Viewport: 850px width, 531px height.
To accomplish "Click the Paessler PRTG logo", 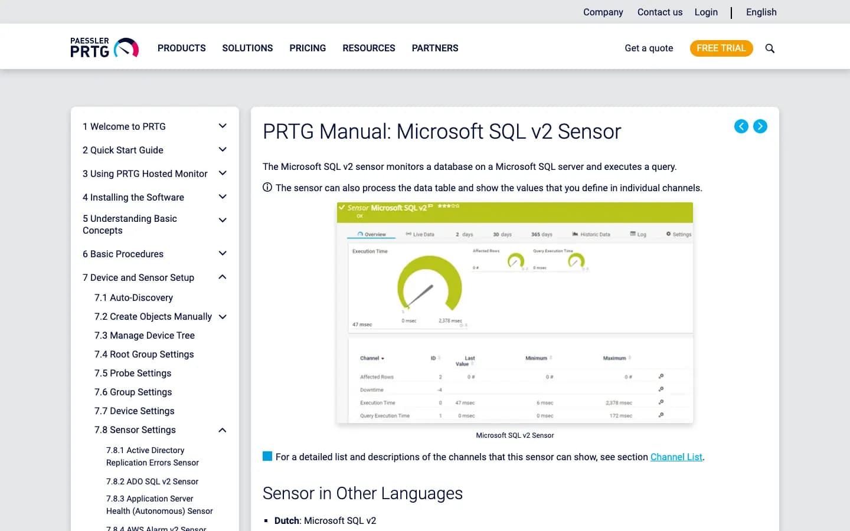I will coord(104,48).
